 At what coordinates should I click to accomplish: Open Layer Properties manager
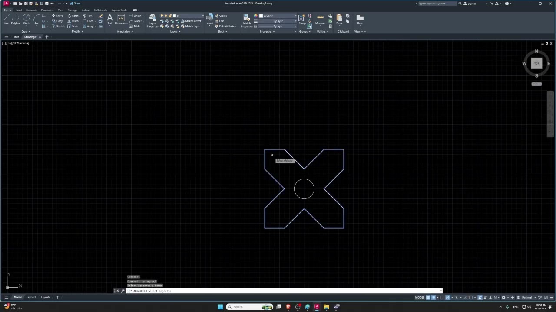152,21
